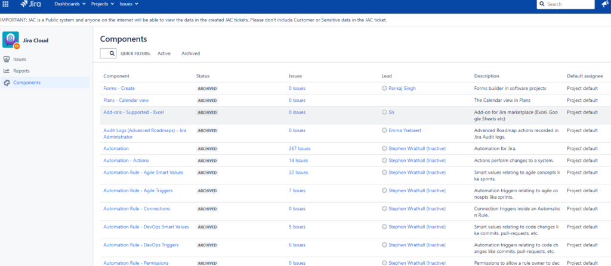The image size is (611, 266).
Task: Click the Lead column header
Action: [x=387, y=76]
